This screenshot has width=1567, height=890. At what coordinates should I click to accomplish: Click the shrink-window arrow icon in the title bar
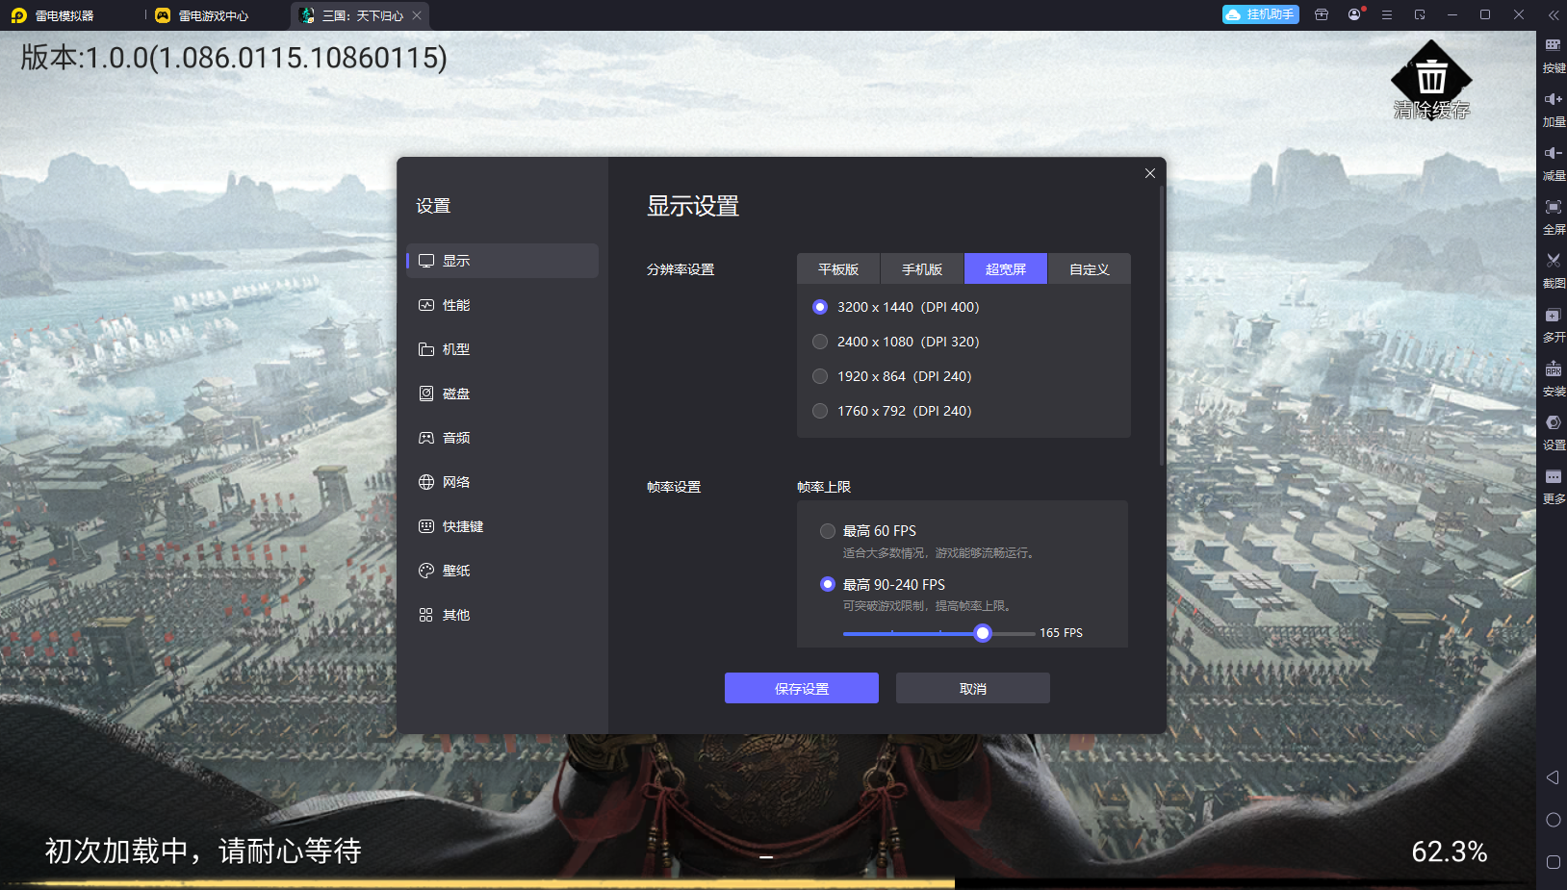[1420, 14]
